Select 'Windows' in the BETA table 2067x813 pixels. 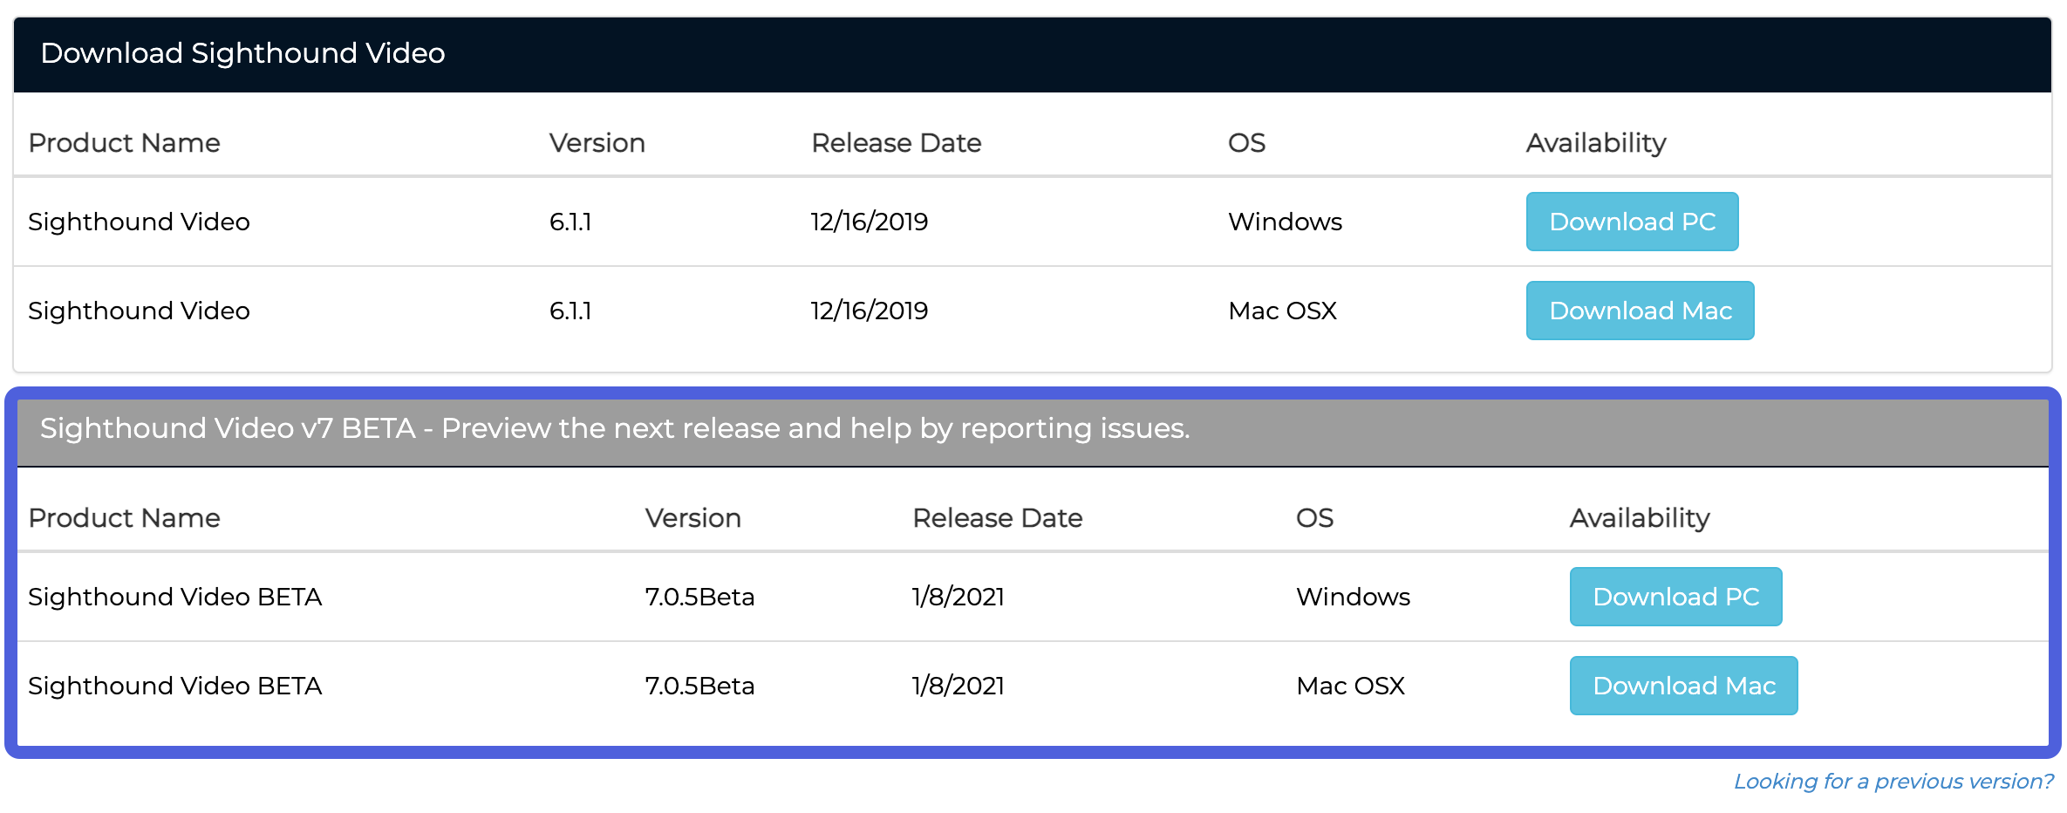(x=1353, y=598)
